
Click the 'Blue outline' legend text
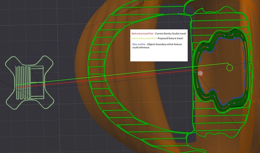[x=139, y=44]
